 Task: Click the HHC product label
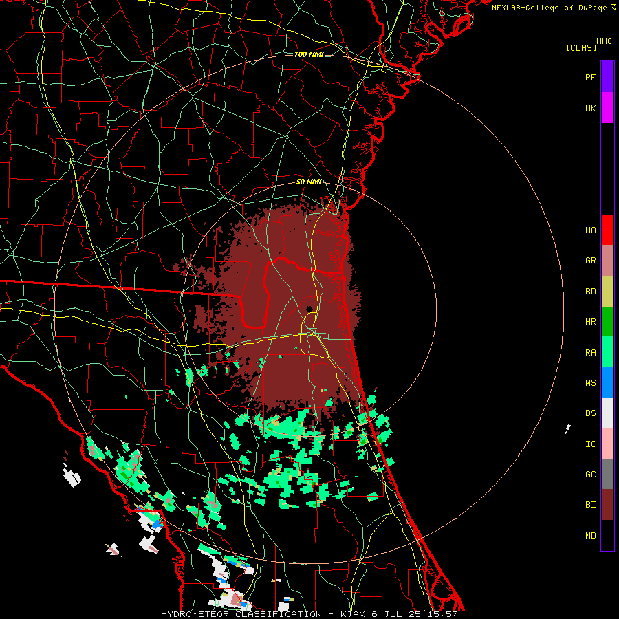(604, 41)
